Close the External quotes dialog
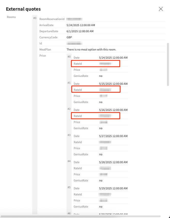This screenshot has height=218, width=170. [x=161, y=9]
